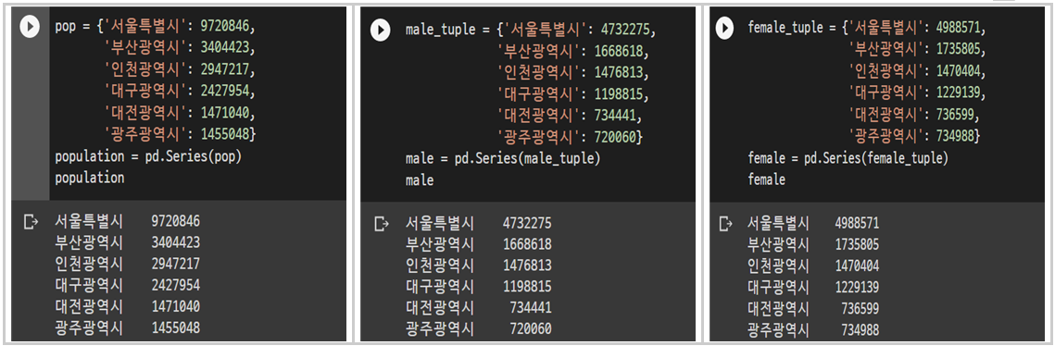Viewport: 1055px width, 346px height.
Task: Select output row 대전광역시 734441
Action: click(x=479, y=308)
